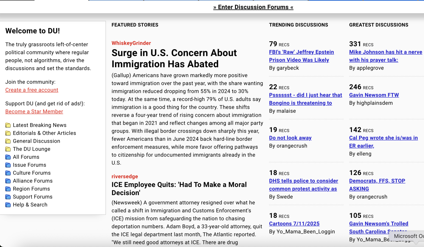This screenshot has width=424, height=247.
Task: Open Mike Johnson has hit a nerve discussion
Action: click(386, 56)
